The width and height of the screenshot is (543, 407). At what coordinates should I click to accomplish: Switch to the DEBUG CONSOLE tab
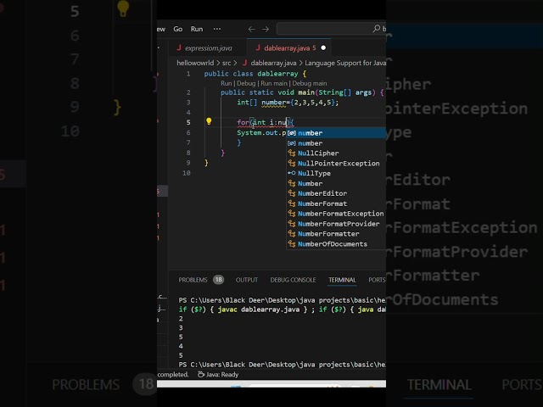coord(293,280)
